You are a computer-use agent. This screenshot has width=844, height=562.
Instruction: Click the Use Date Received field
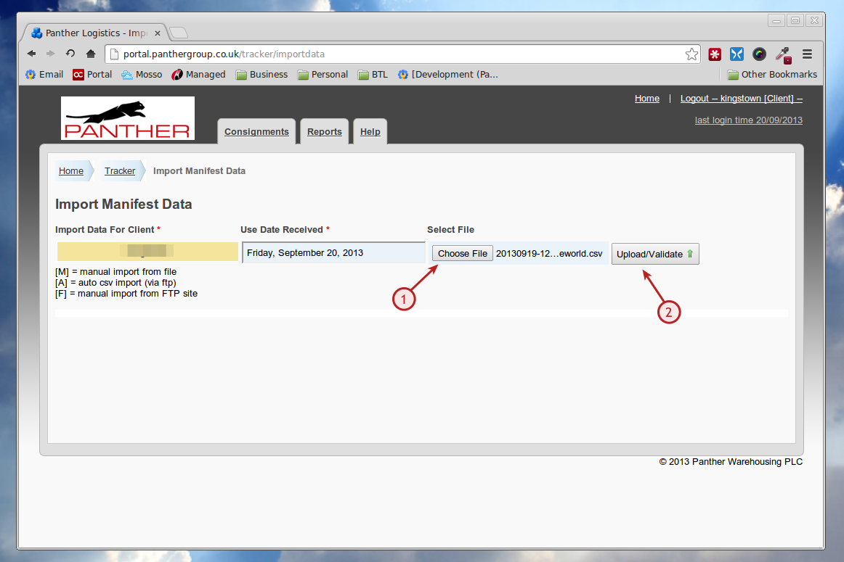tap(333, 252)
